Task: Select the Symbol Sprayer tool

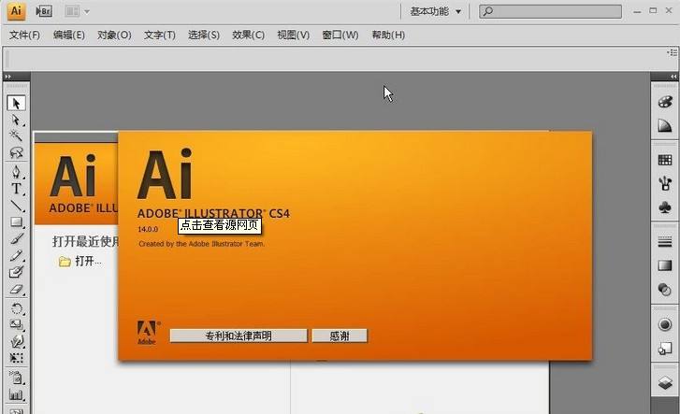Action: click(x=16, y=378)
